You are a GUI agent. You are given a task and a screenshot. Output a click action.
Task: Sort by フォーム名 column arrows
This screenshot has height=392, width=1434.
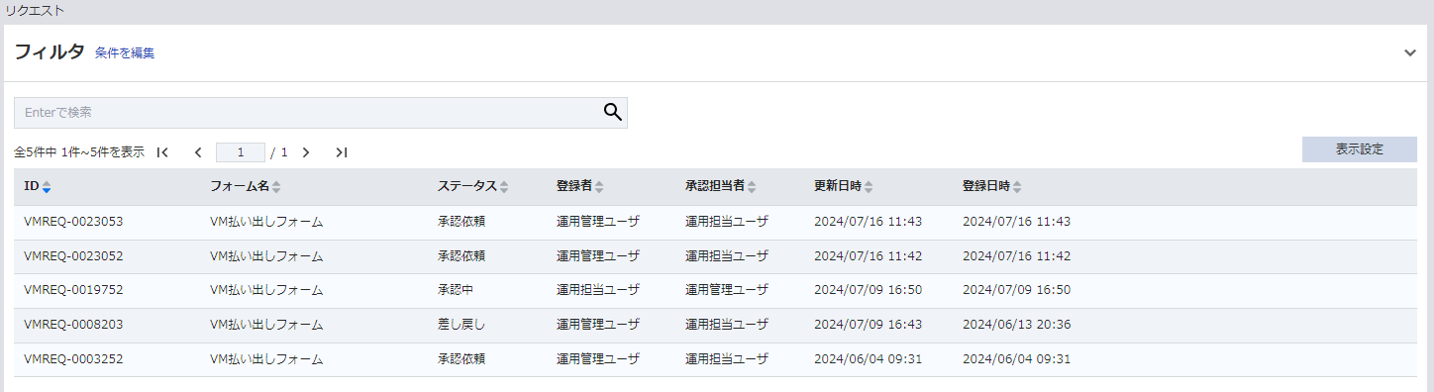[276, 187]
